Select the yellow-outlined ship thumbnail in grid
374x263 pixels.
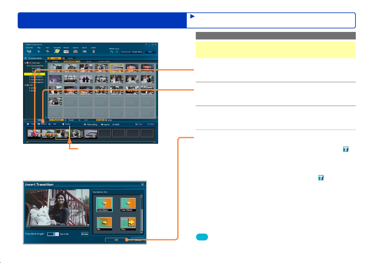[117, 69]
